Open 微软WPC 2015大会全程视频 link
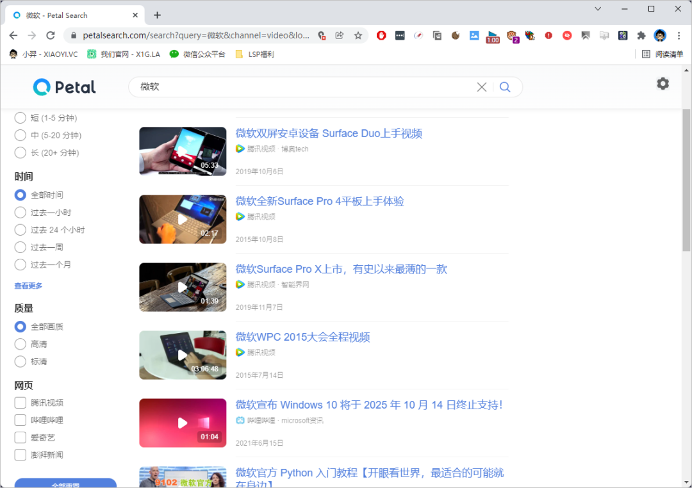This screenshot has height=488, width=692. [302, 337]
